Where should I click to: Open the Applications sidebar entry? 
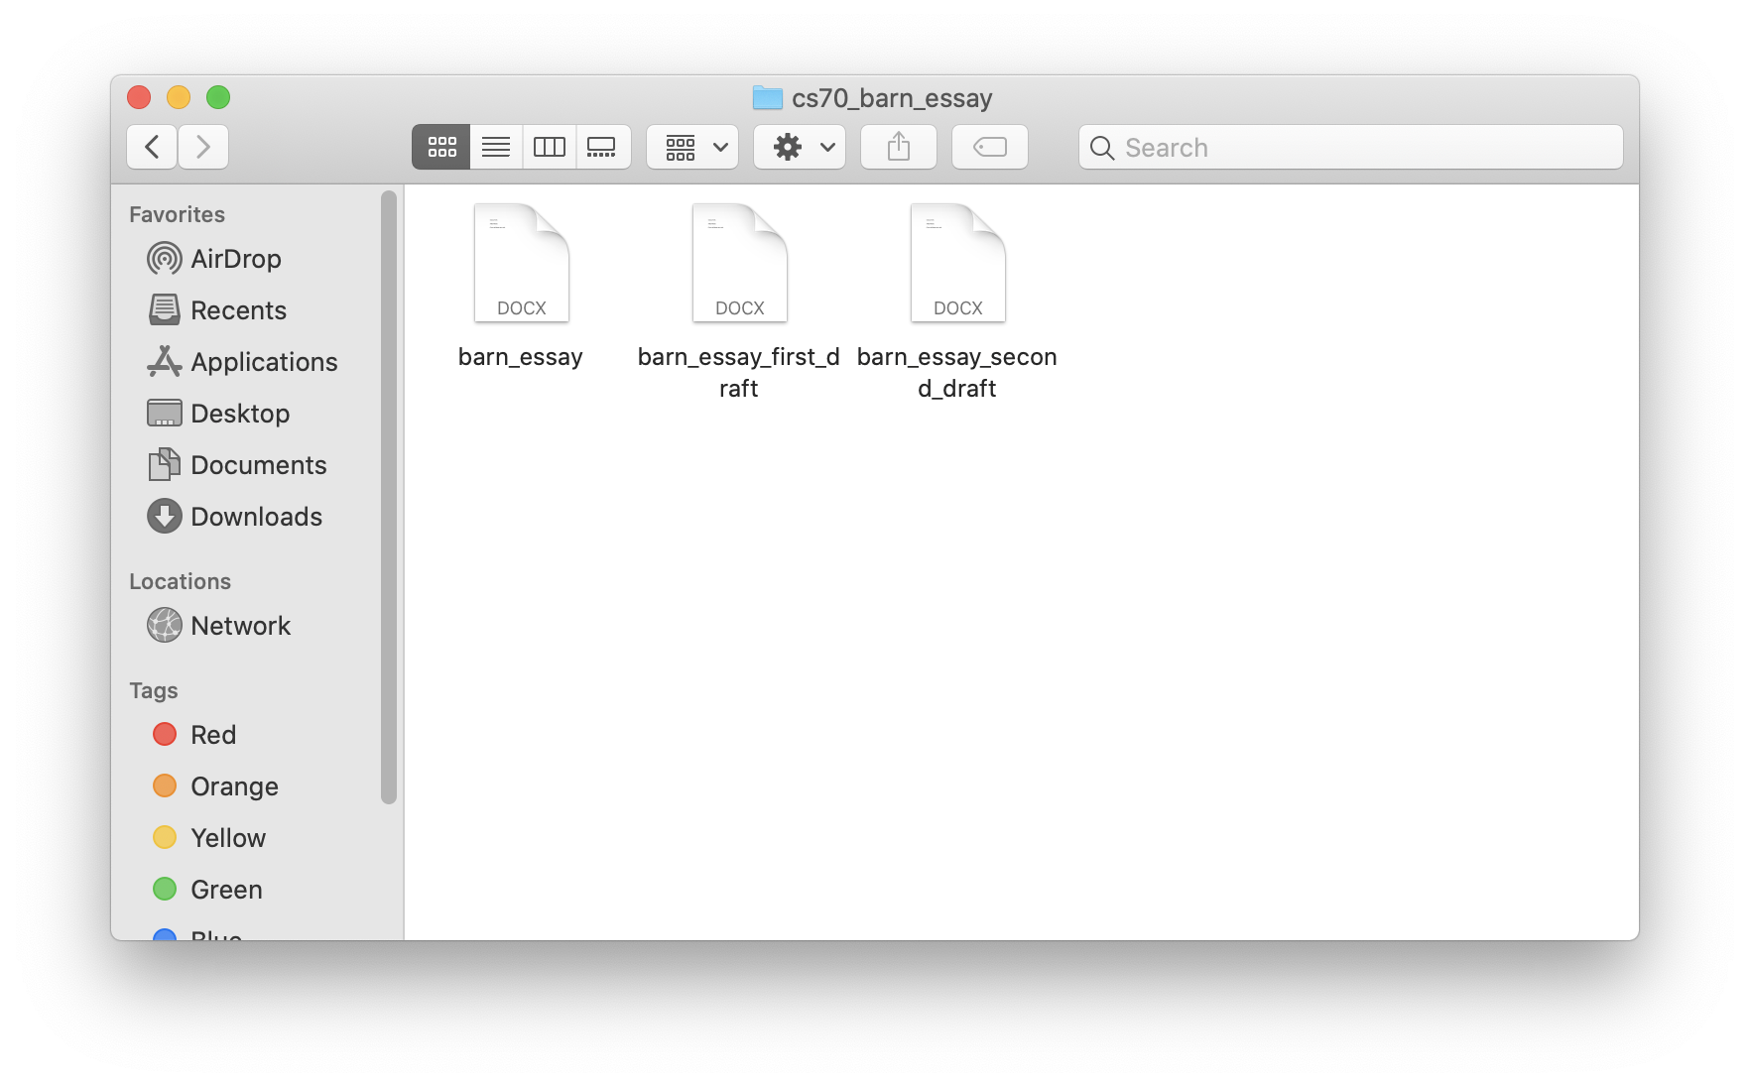click(x=263, y=361)
